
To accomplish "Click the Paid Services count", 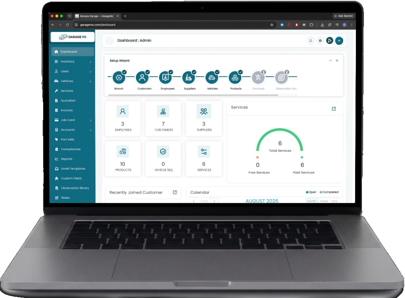I will tap(302, 165).
